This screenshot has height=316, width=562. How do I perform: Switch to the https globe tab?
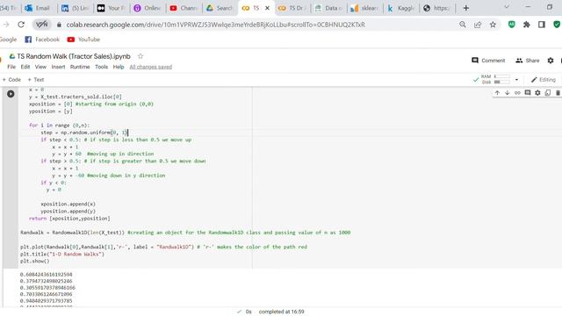[436, 8]
